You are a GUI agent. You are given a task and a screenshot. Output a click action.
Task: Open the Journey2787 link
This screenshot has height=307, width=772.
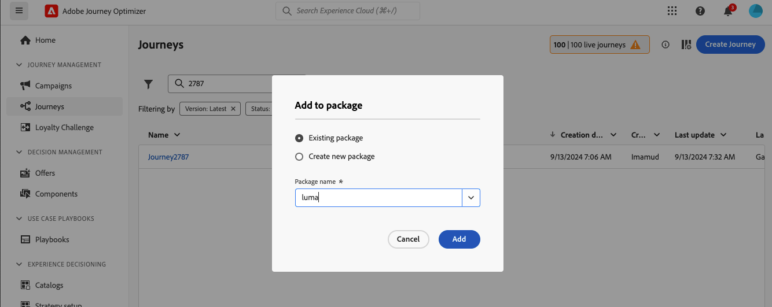click(x=168, y=157)
